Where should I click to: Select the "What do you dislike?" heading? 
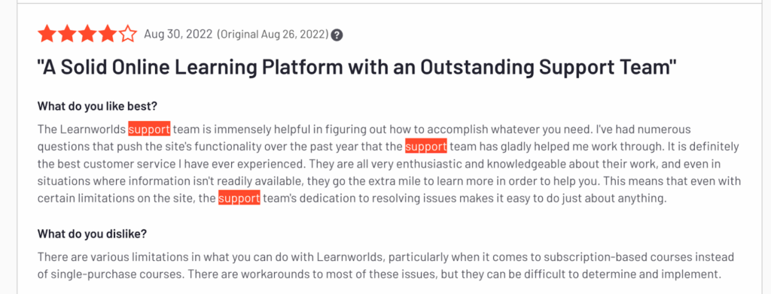[92, 234]
